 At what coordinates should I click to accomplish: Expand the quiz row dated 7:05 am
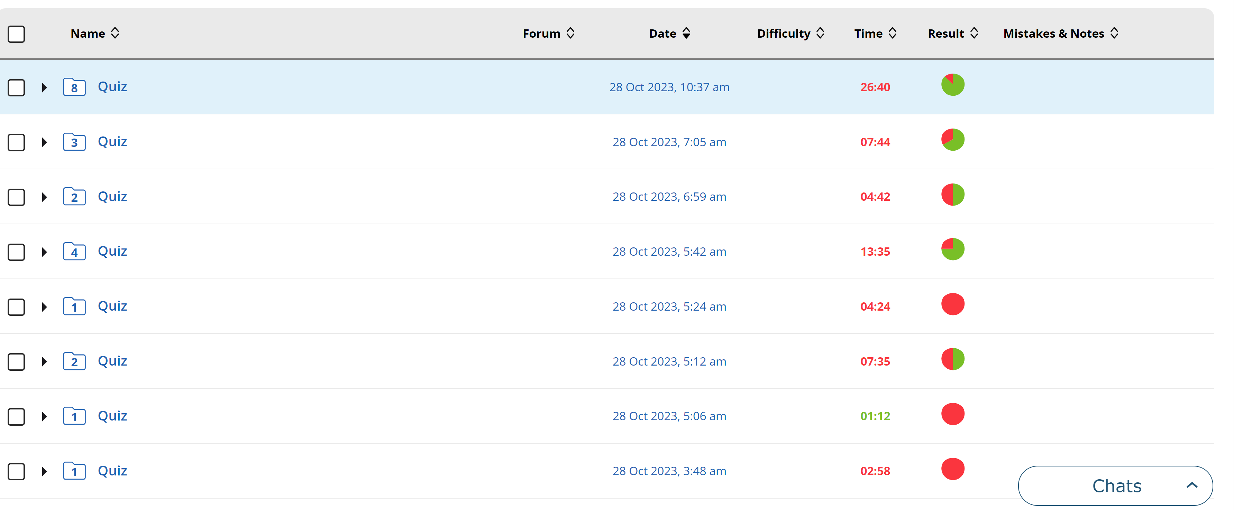(x=44, y=142)
